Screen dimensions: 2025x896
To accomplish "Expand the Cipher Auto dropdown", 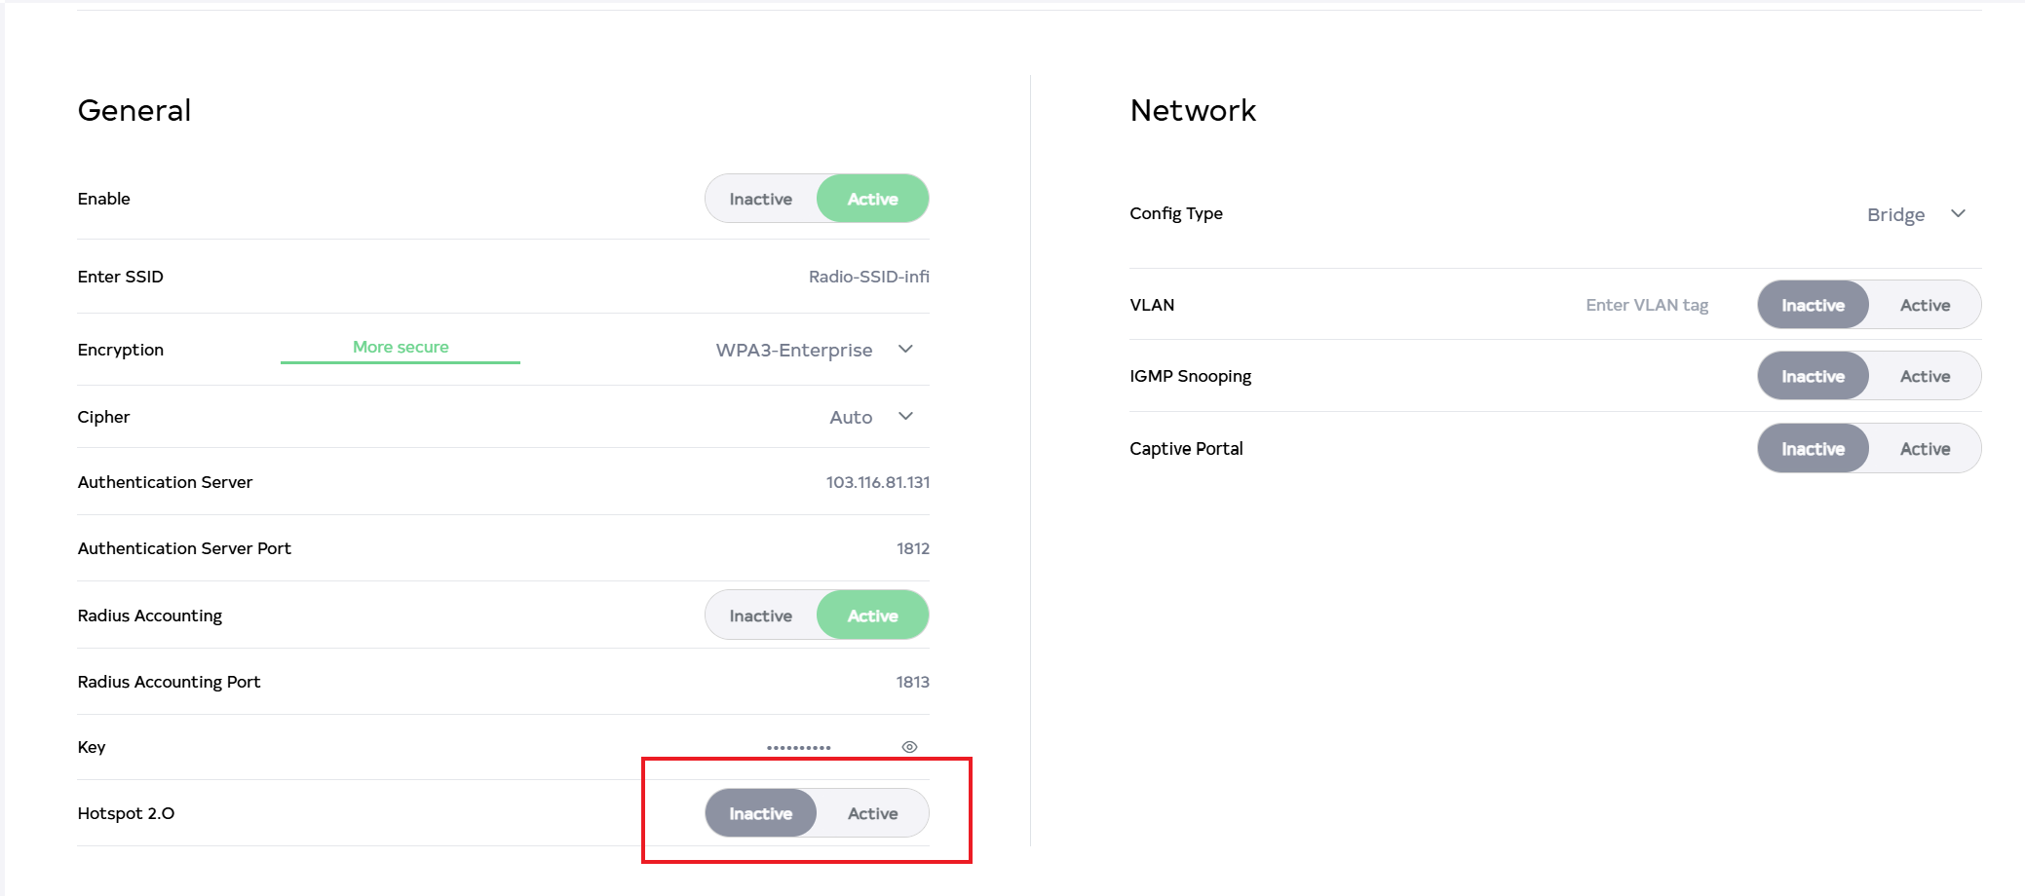I will coord(851,417).
